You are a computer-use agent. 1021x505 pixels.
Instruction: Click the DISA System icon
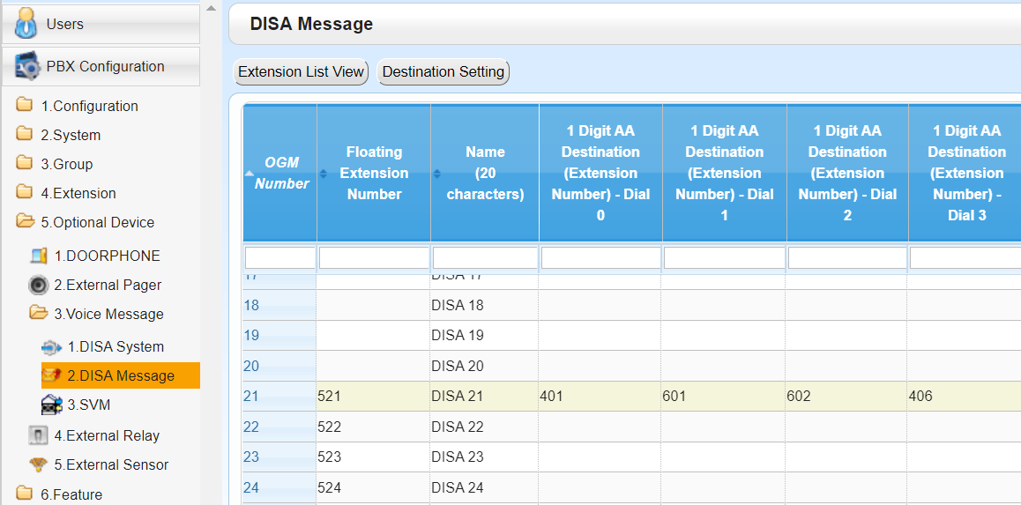click(x=52, y=347)
